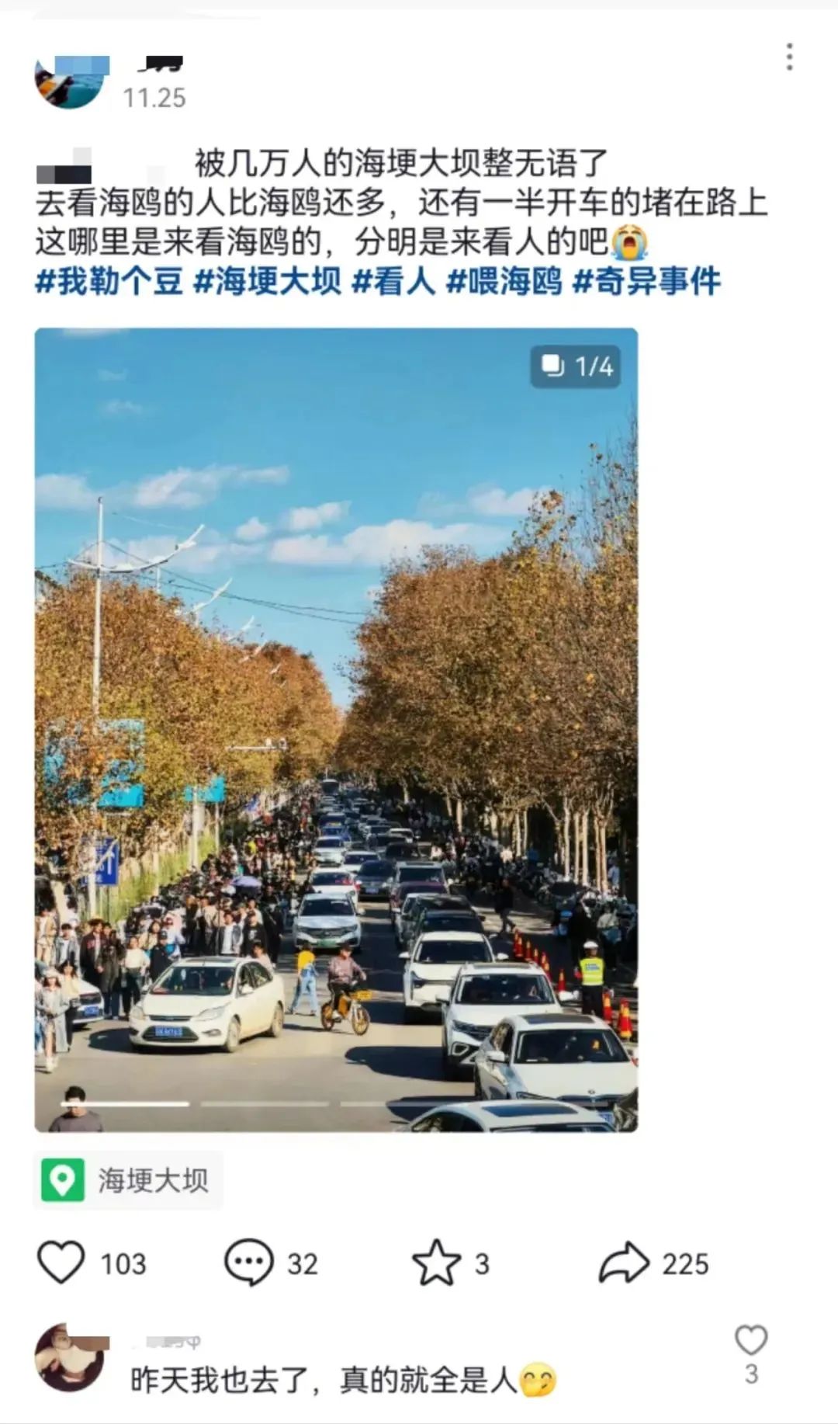The width and height of the screenshot is (838, 1424).
Task: Open the commenter's profile picture
Action: (x=70, y=1357)
